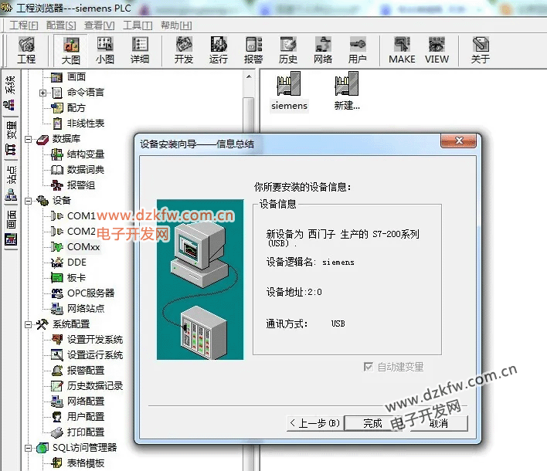Switch to 小图 small icon view
The width and height of the screenshot is (547, 471).
click(105, 50)
